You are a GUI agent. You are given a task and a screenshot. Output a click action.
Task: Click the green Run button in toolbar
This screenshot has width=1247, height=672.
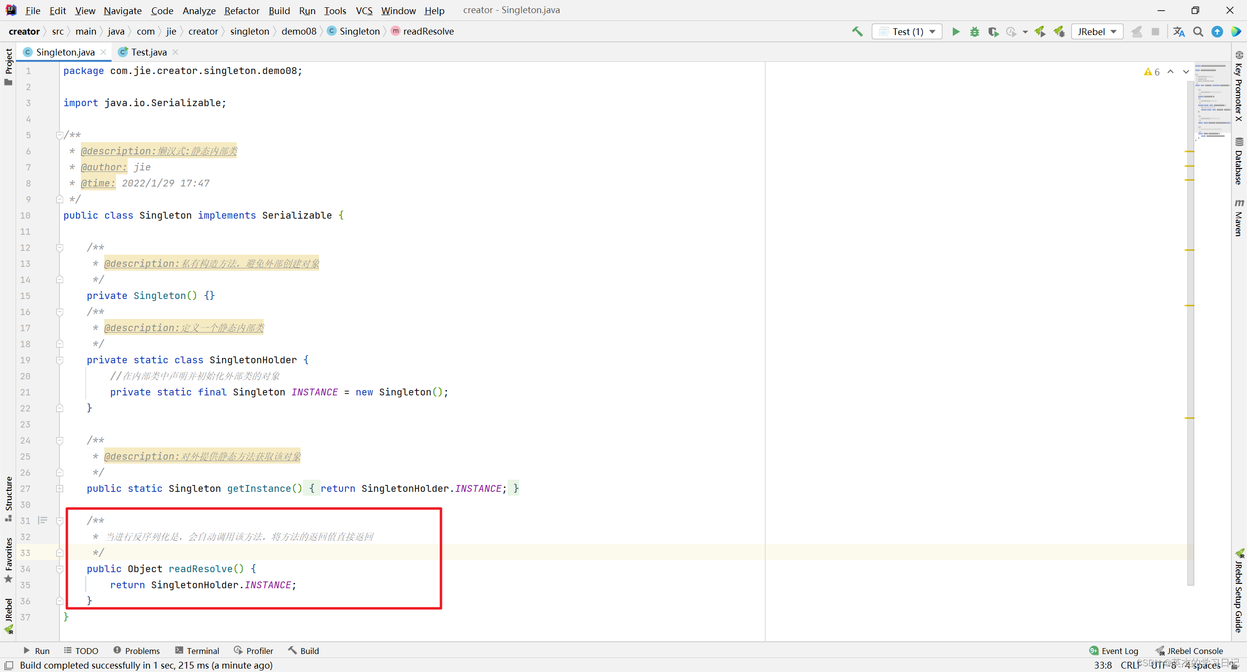pos(956,32)
